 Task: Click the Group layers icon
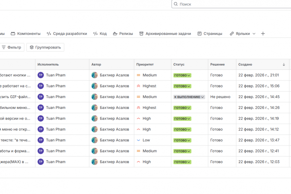click(x=32, y=48)
